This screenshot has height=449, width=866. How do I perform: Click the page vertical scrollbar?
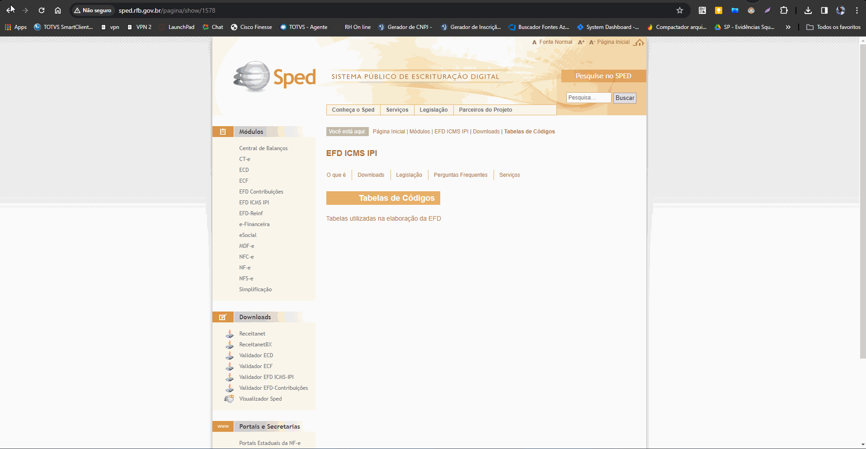tap(862, 201)
